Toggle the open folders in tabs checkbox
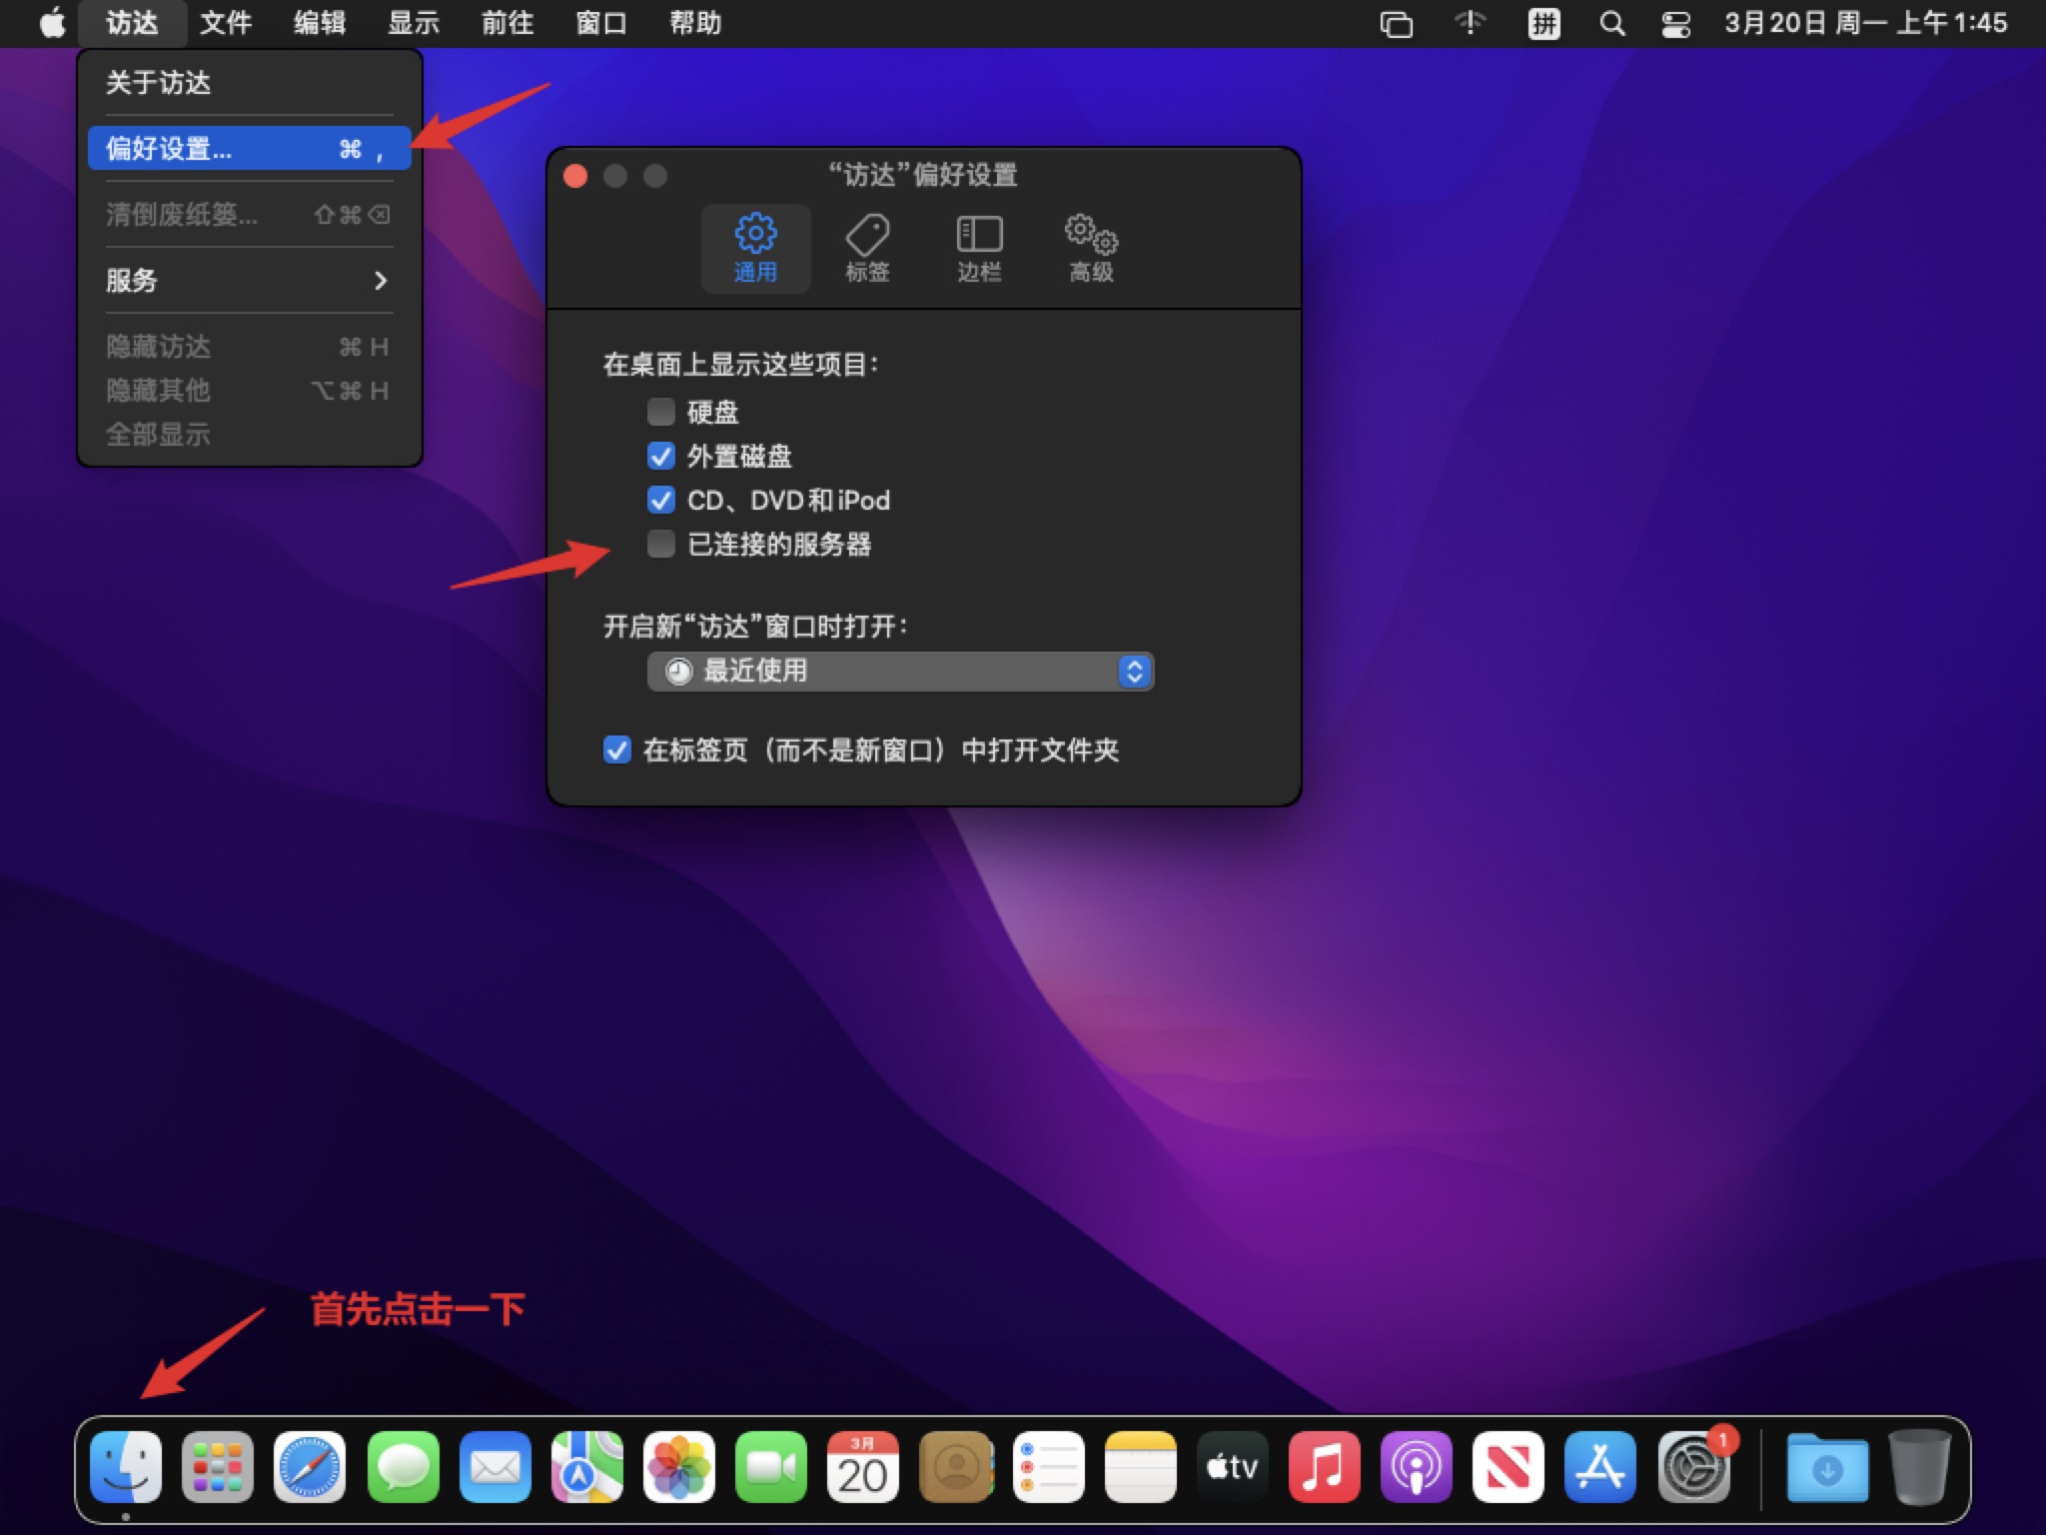Screen dimensions: 2046x1535 pyautogui.click(x=617, y=750)
